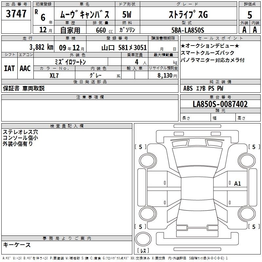Click the interior grade A under 内装
The width and height of the screenshot is (262, 262).
tap(255, 30)
